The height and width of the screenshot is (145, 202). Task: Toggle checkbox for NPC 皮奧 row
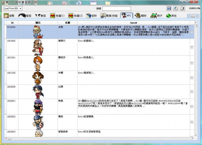pos(192,32)
